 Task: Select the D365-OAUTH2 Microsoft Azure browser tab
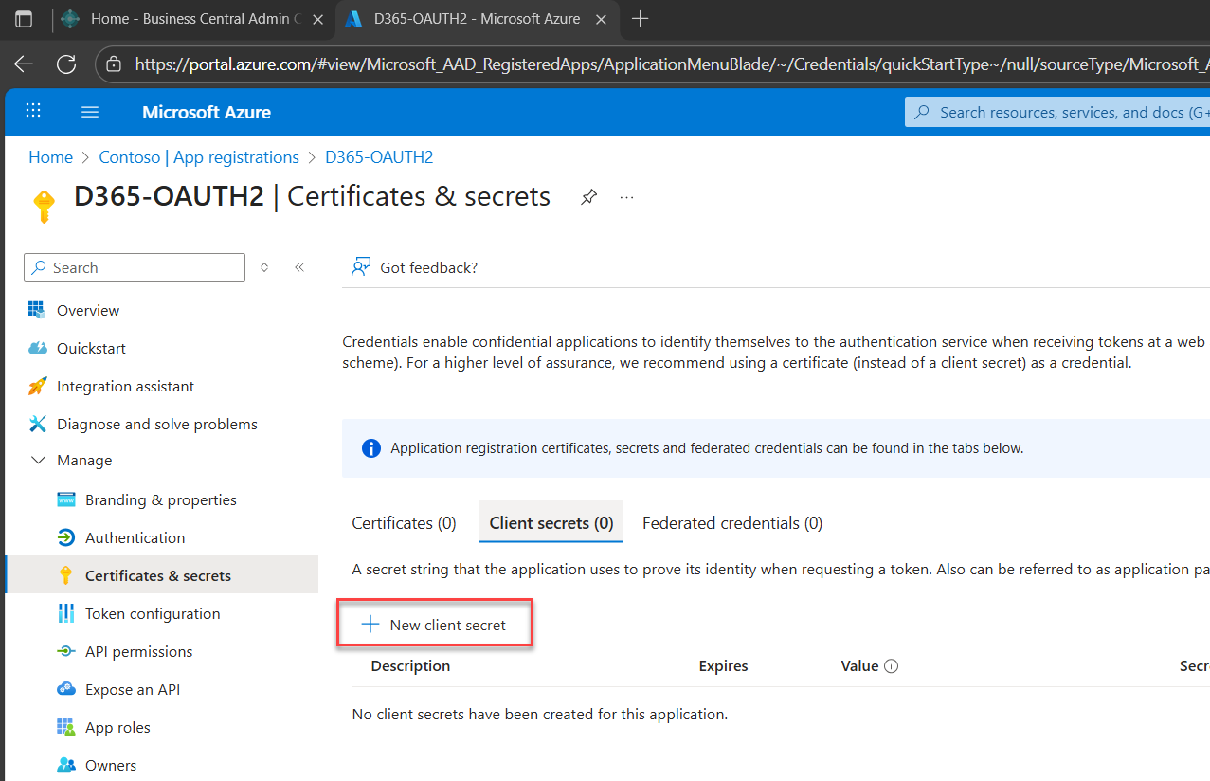click(x=479, y=18)
